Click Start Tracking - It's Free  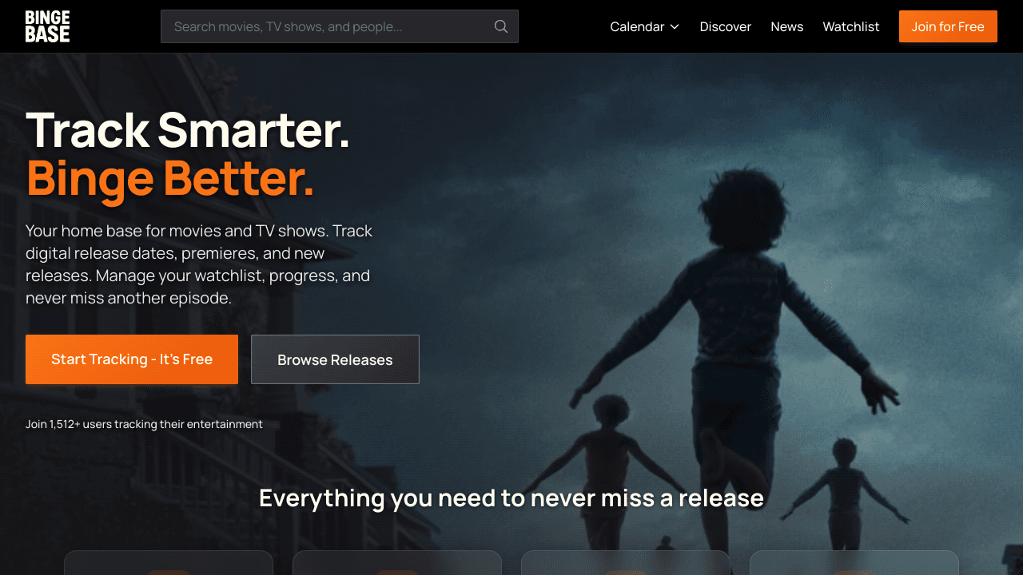(x=132, y=359)
